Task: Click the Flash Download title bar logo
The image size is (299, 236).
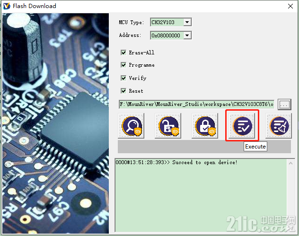Action: pyautogui.click(x=7, y=6)
